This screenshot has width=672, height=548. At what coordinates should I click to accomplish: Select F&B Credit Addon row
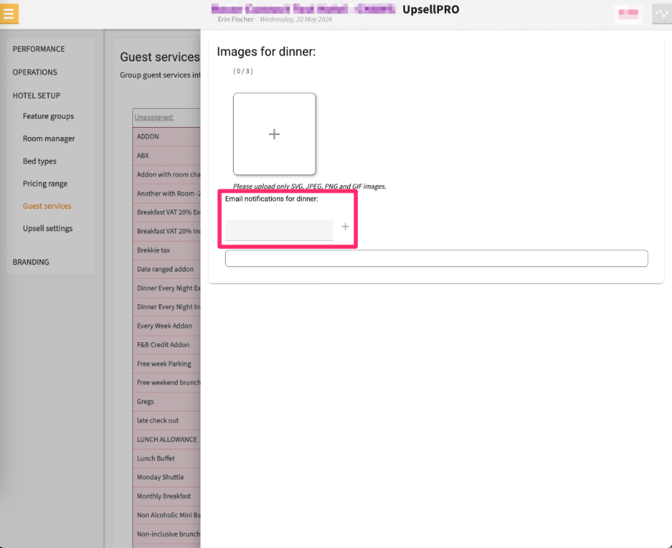point(167,344)
